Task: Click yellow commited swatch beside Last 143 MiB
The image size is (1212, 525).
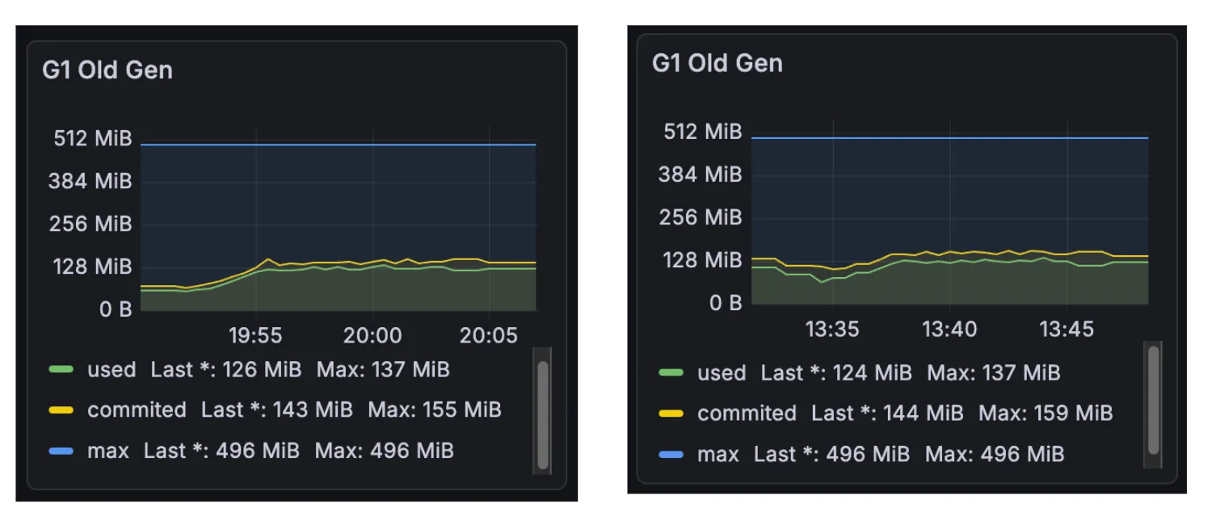Action: click(61, 410)
